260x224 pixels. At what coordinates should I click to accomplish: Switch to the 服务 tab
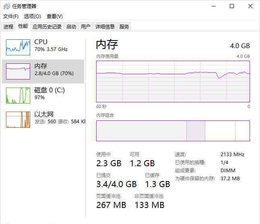pyautogui.click(x=124, y=26)
